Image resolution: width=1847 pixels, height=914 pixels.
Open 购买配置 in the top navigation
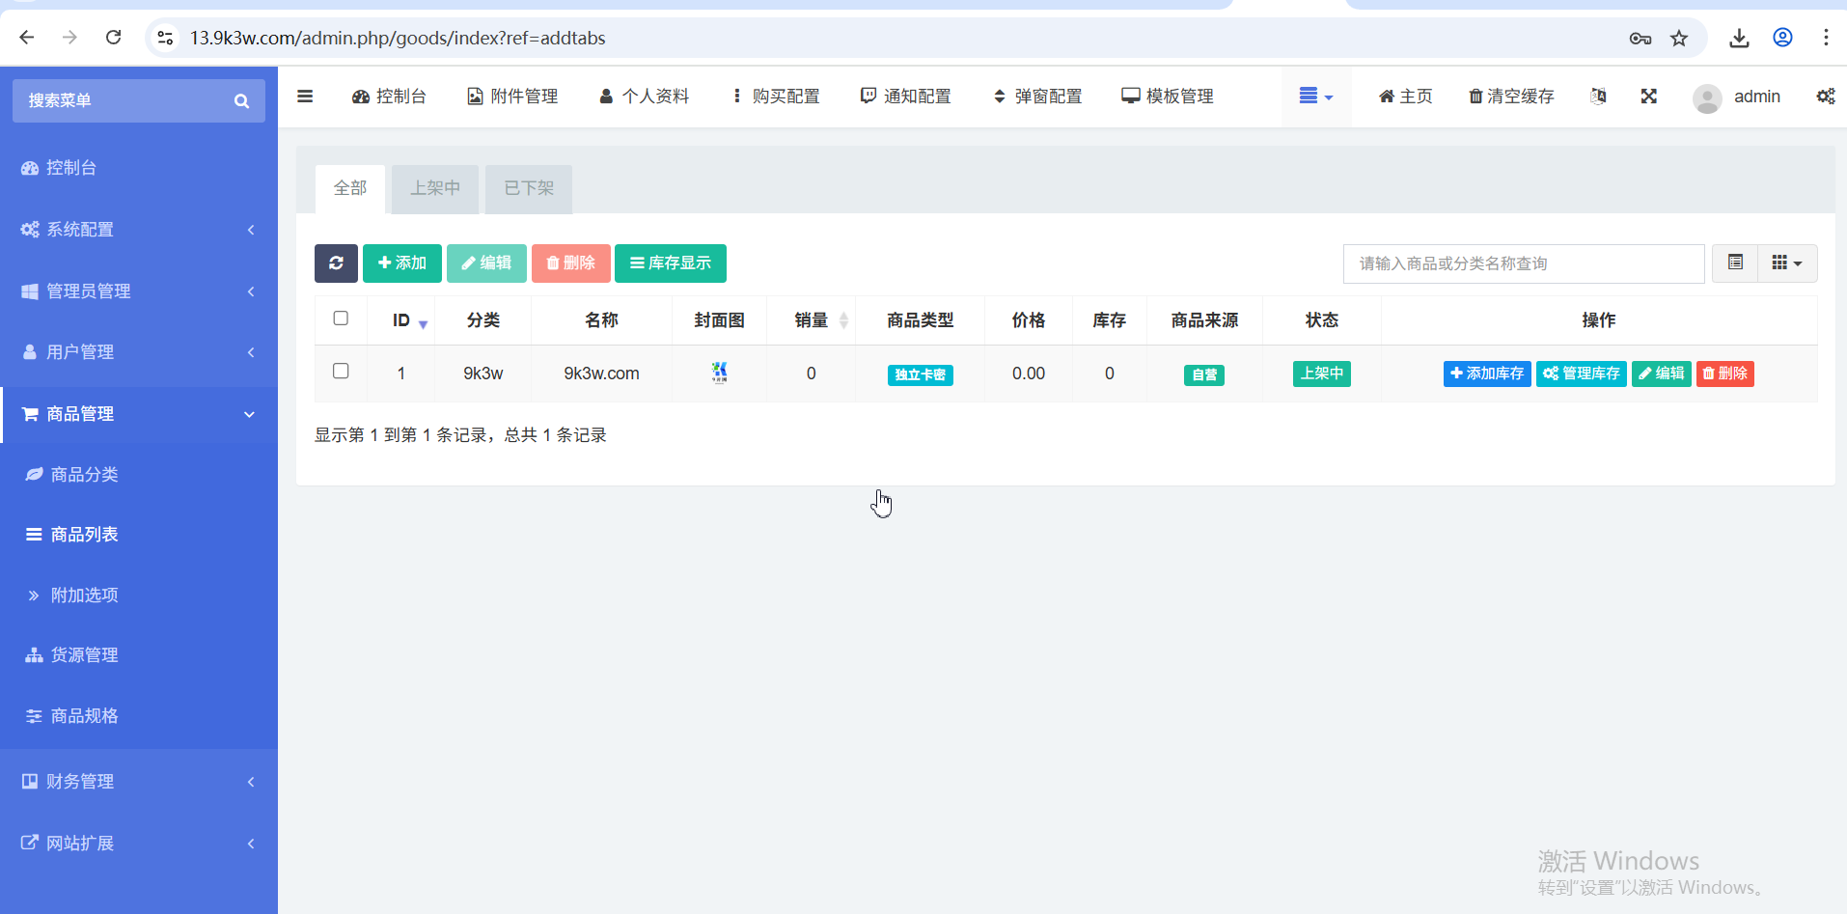pos(776,97)
